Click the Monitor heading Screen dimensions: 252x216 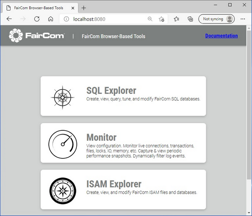tap(101, 137)
